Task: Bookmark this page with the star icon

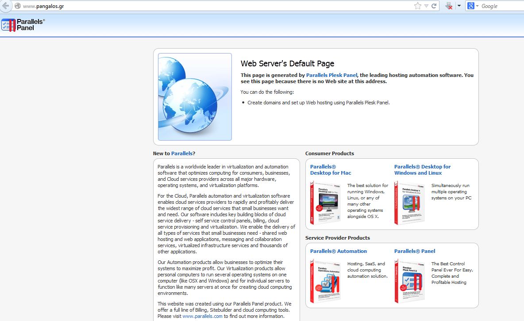Action: pos(417,6)
